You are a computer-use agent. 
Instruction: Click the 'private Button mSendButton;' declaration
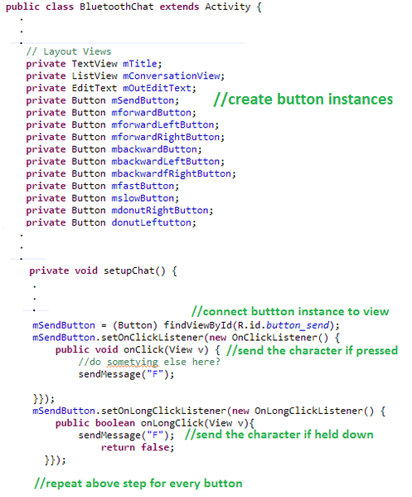102,100
